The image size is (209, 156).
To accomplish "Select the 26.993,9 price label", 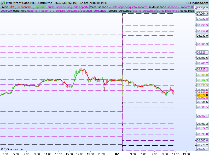I will (x=202, y=25).
